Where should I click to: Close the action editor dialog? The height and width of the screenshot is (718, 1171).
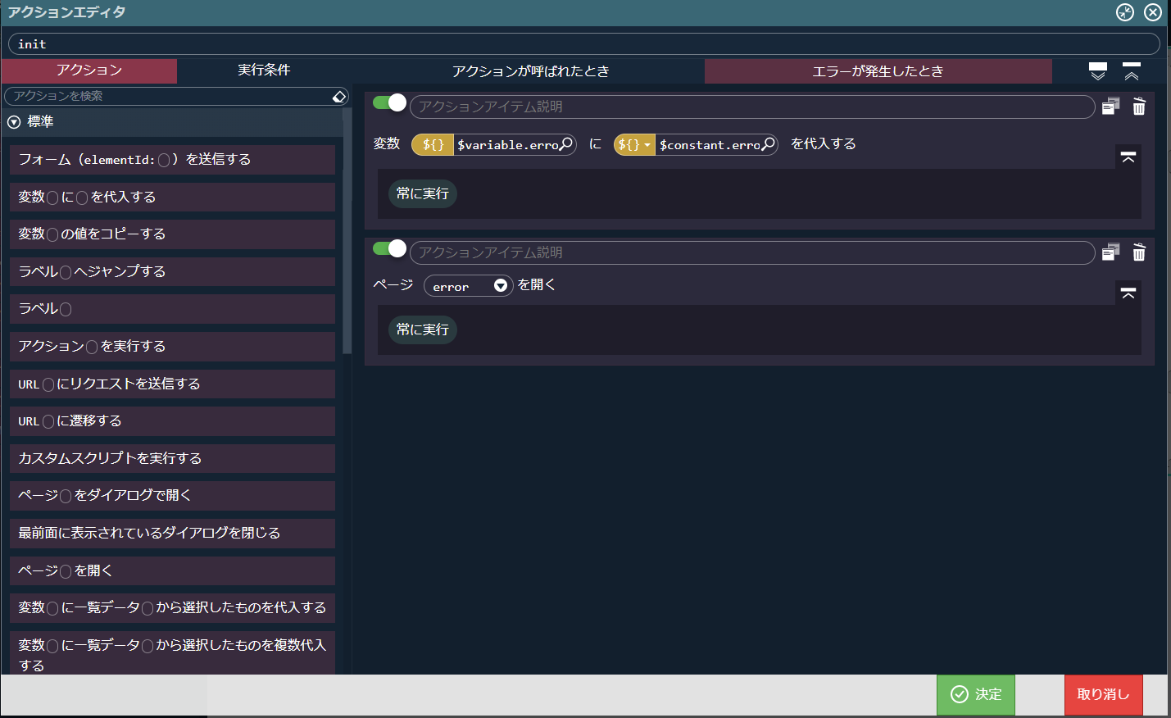1153,12
